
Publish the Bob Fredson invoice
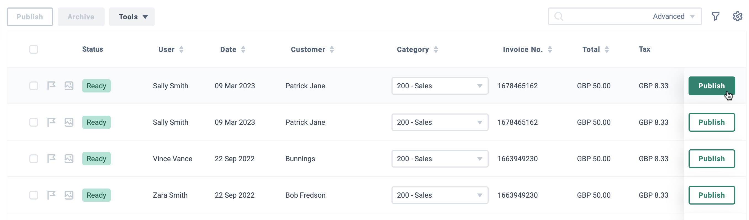click(711, 195)
